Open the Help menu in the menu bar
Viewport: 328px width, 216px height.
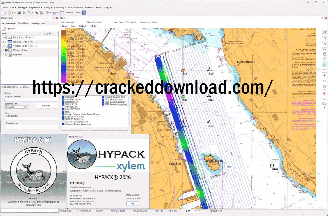pyautogui.click(x=107, y=7)
